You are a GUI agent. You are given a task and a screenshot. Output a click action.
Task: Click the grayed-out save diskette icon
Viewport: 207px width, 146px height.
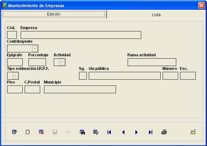pyautogui.click(x=55, y=132)
